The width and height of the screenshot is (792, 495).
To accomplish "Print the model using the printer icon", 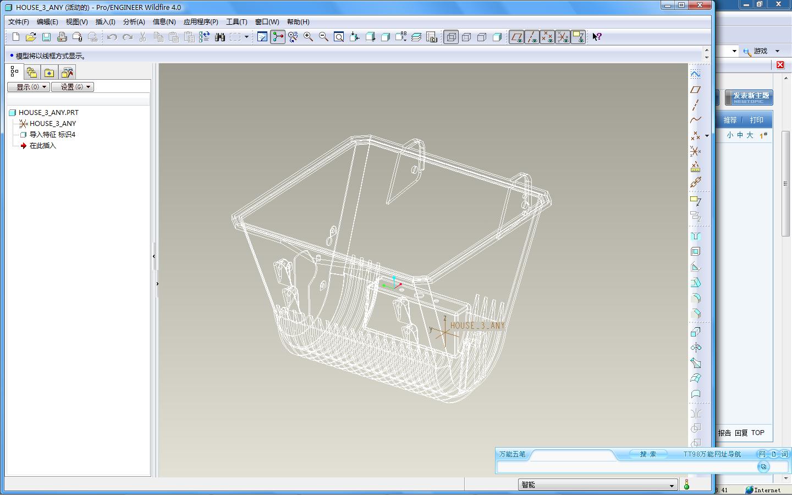I will 62,37.
